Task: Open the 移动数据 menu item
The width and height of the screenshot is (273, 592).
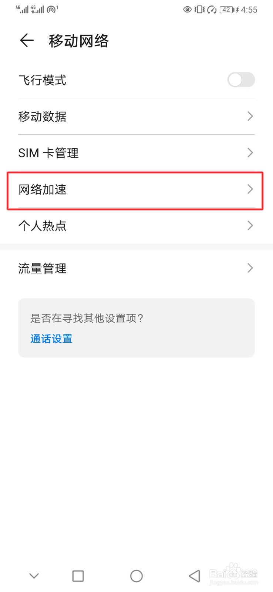Action: (x=43, y=117)
